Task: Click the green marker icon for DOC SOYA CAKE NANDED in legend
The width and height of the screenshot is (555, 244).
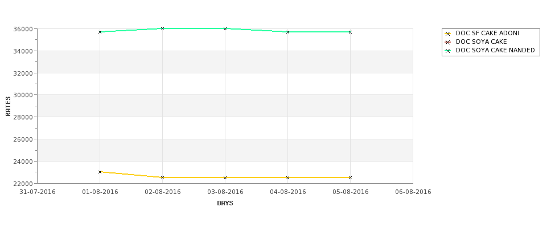Action: pos(447,51)
